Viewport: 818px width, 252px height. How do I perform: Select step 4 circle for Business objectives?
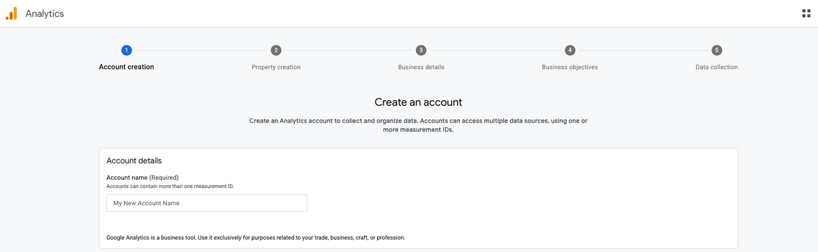click(x=570, y=50)
